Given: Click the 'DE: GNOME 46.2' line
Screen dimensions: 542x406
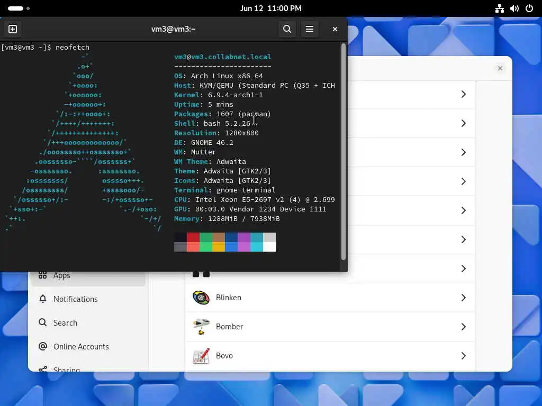Looking at the screenshot, I should click(x=204, y=143).
